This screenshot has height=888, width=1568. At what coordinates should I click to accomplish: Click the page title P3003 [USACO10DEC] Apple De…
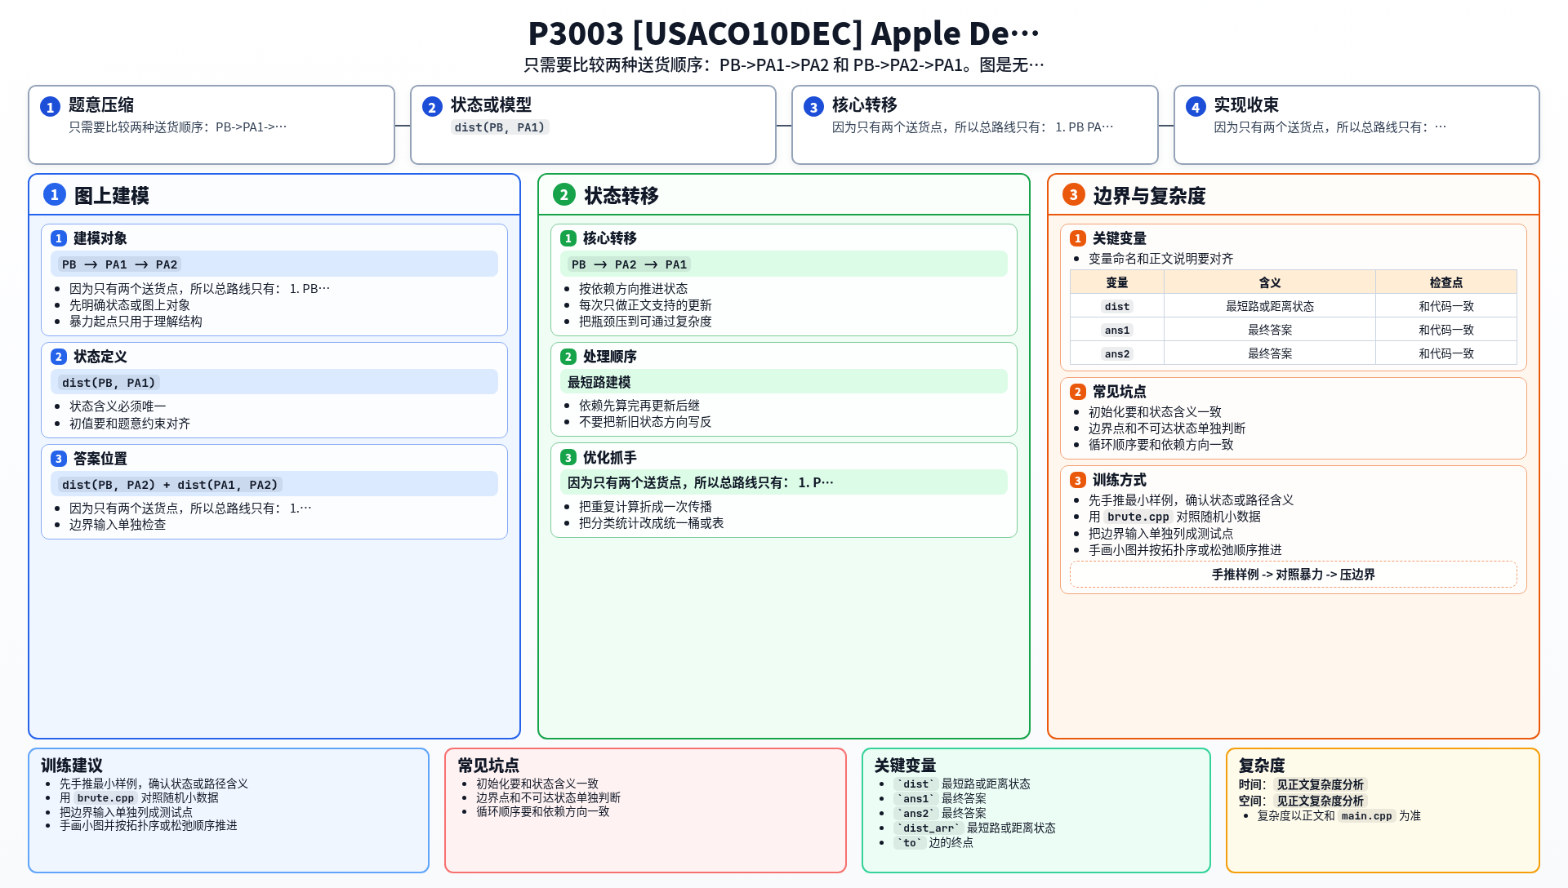pos(784,33)
